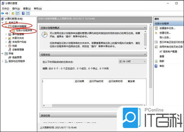Image resolution: width=184 pixels, height=132 pixels.
Task: Click the Back arrow toolbar icon
Action: pos(3,13)
